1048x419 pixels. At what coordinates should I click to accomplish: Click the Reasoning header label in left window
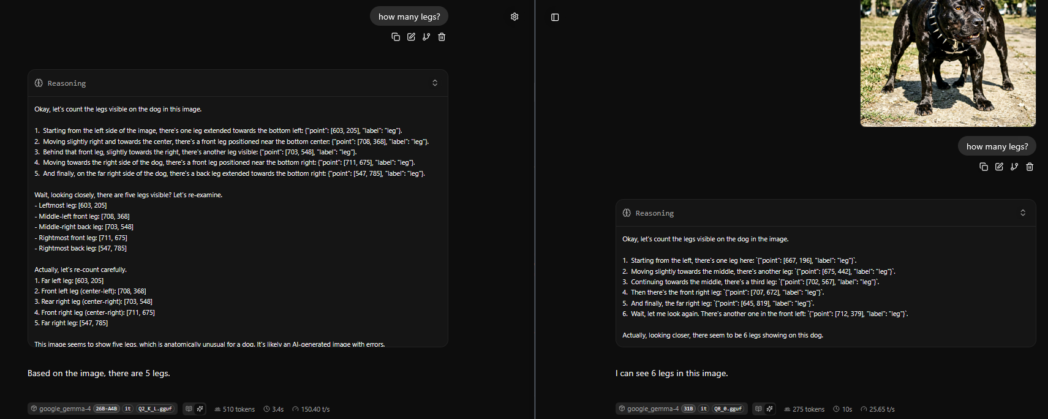[x=67, y=83]
